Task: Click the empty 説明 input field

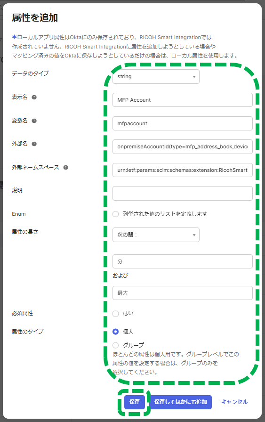Action: [x=183, y=193]
